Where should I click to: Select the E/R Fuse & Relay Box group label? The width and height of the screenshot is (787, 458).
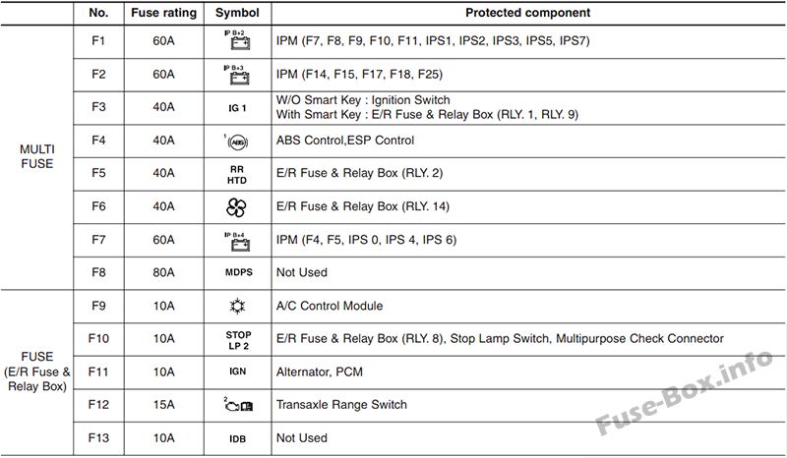(37, 372)
